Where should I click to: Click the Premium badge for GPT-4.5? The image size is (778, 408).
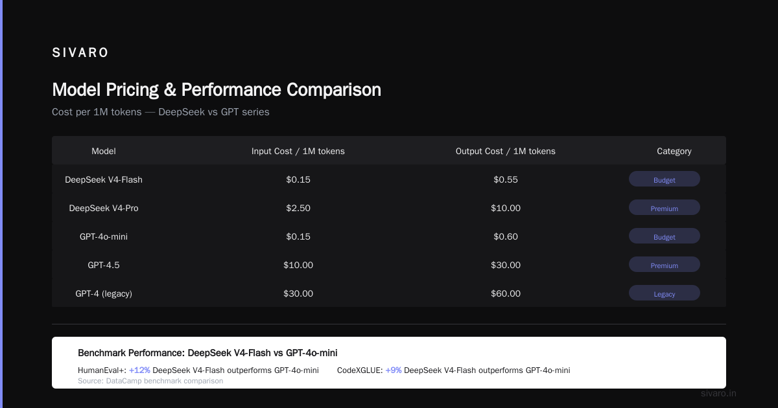(x=665, y=265)
